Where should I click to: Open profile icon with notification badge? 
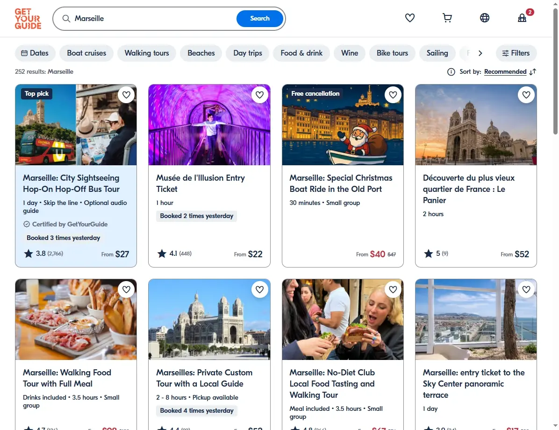522,18
